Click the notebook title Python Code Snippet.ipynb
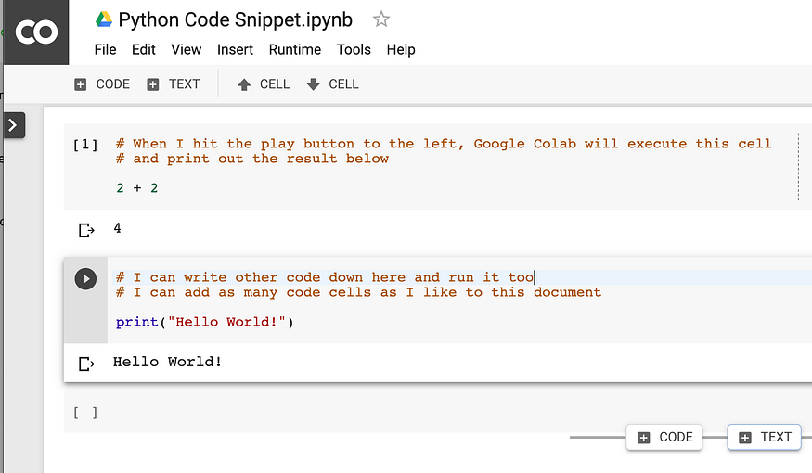This screenshot has height=473, width=812. (x=235, y=19)
